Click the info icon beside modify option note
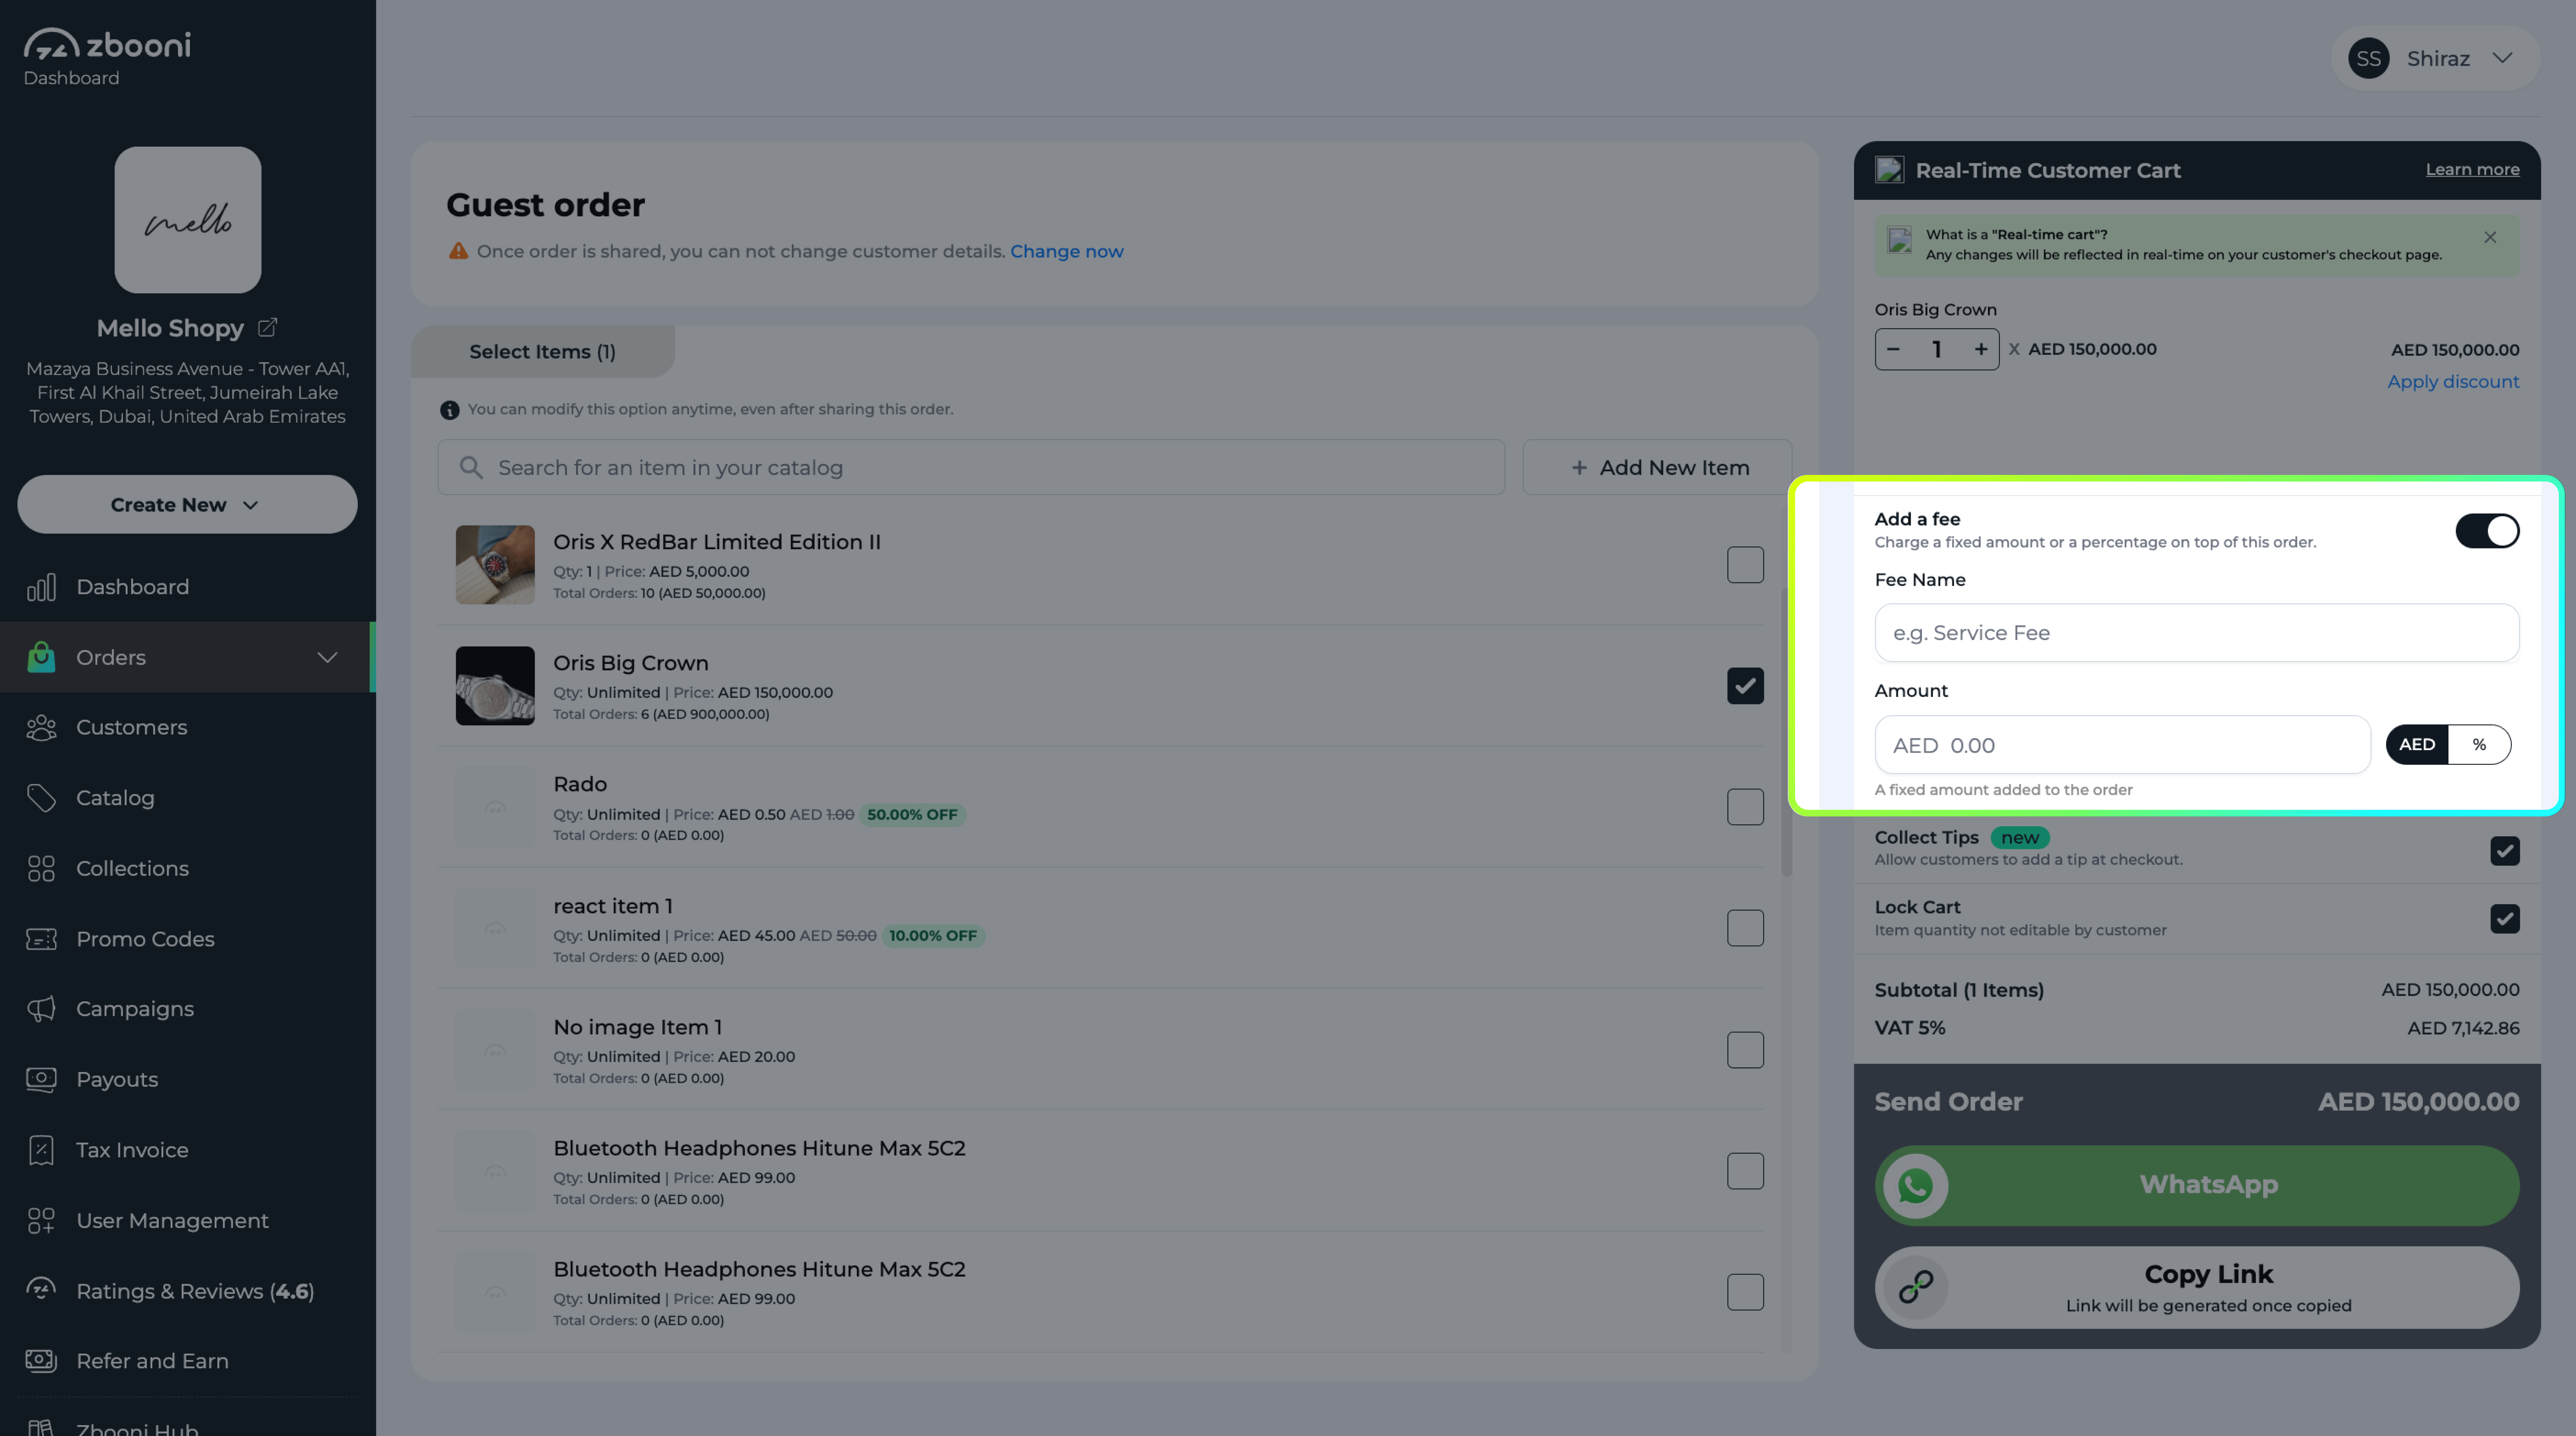The height and width of the screenshot is (1436, 2576). (450, 410)
